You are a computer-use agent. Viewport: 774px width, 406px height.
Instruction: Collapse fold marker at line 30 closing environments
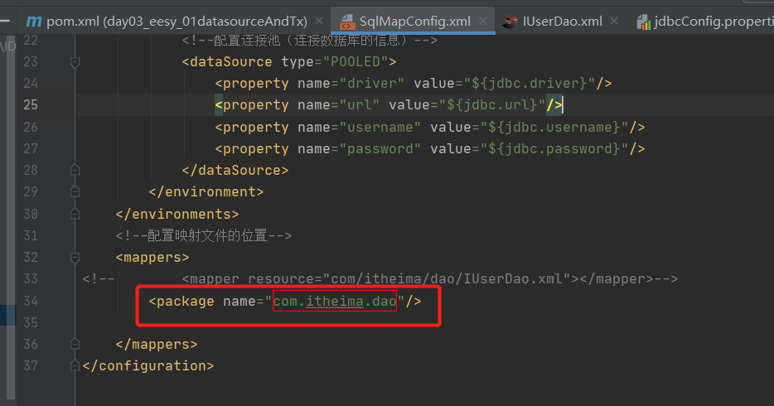(x=75, y=213)
